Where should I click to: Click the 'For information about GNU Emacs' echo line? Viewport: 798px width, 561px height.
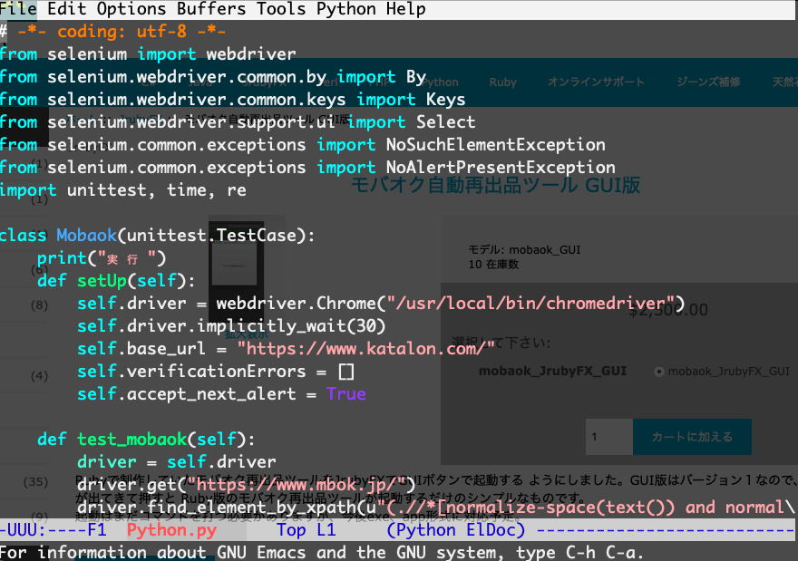coord(322,552)
